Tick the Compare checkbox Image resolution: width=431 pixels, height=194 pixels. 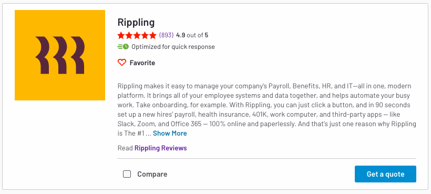127,174
